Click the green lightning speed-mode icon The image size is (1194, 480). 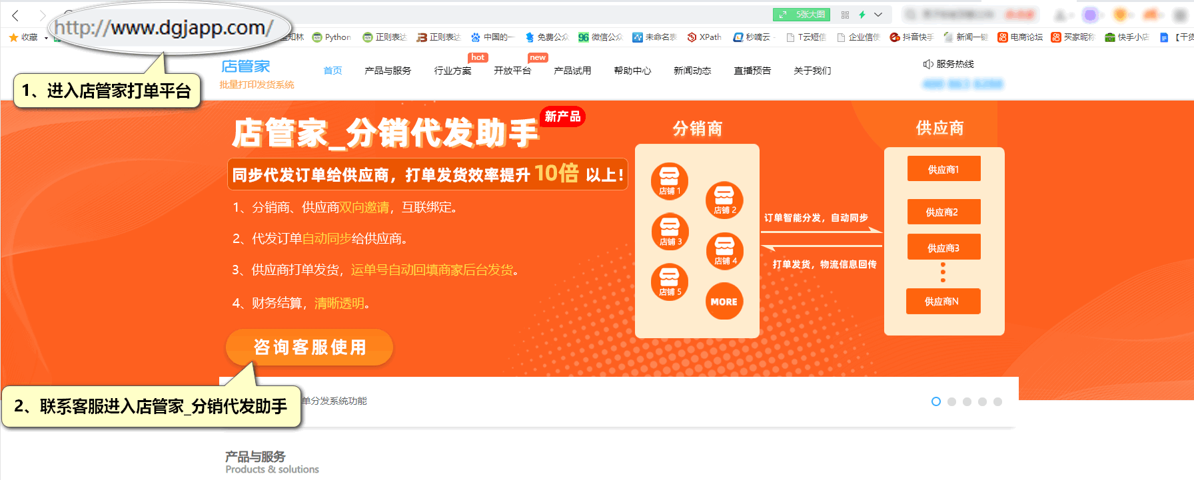862,15
